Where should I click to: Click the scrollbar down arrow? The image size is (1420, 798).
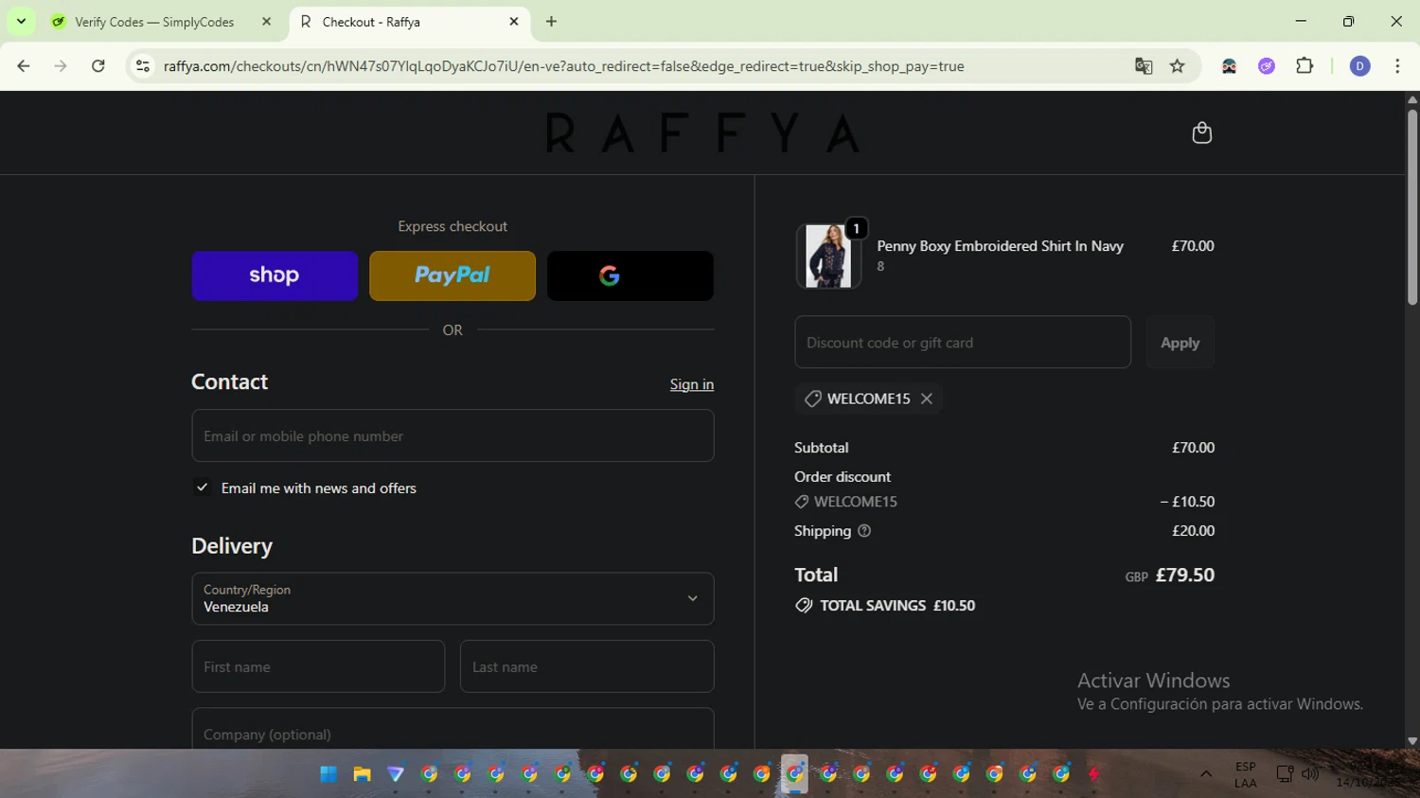tap(1412, 741)
